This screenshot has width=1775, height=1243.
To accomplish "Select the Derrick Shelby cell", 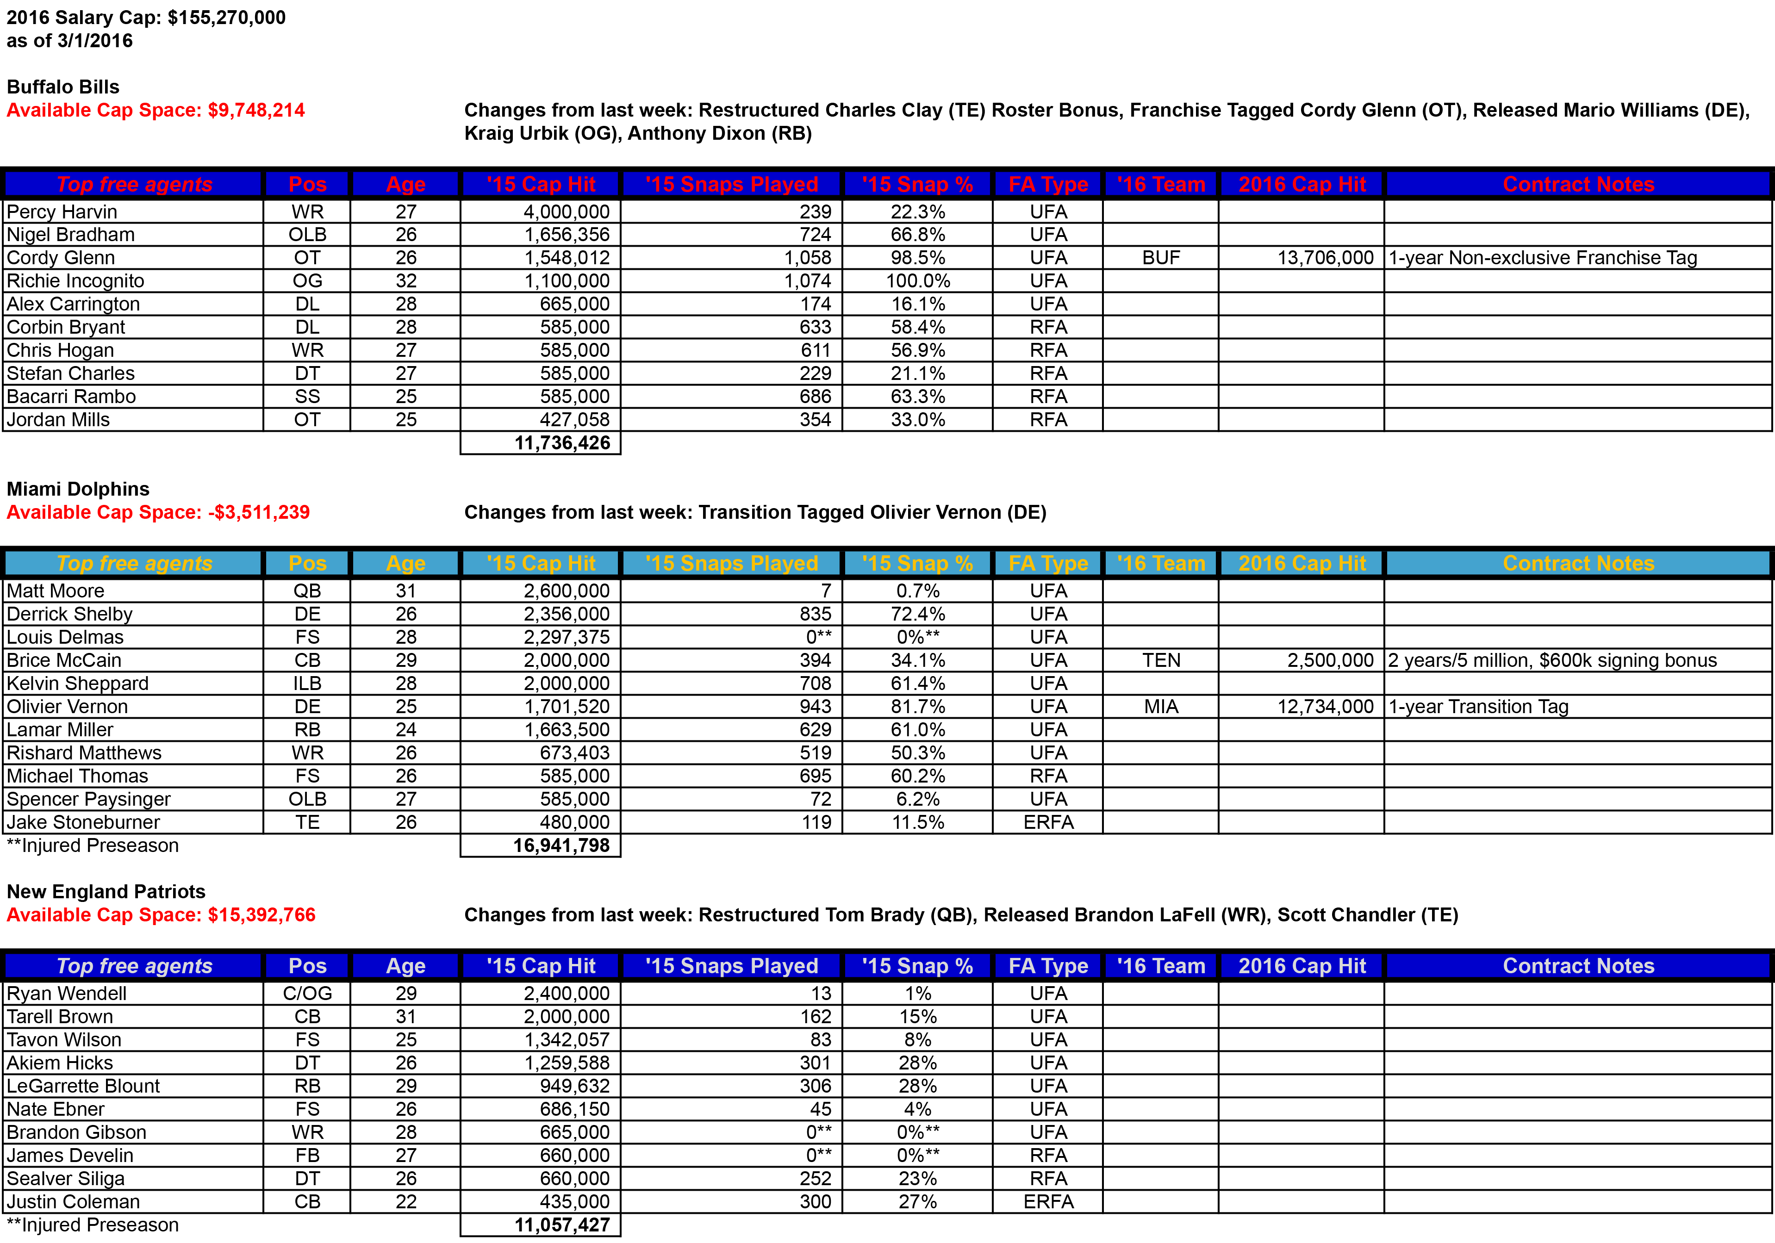I will (133, 615).
